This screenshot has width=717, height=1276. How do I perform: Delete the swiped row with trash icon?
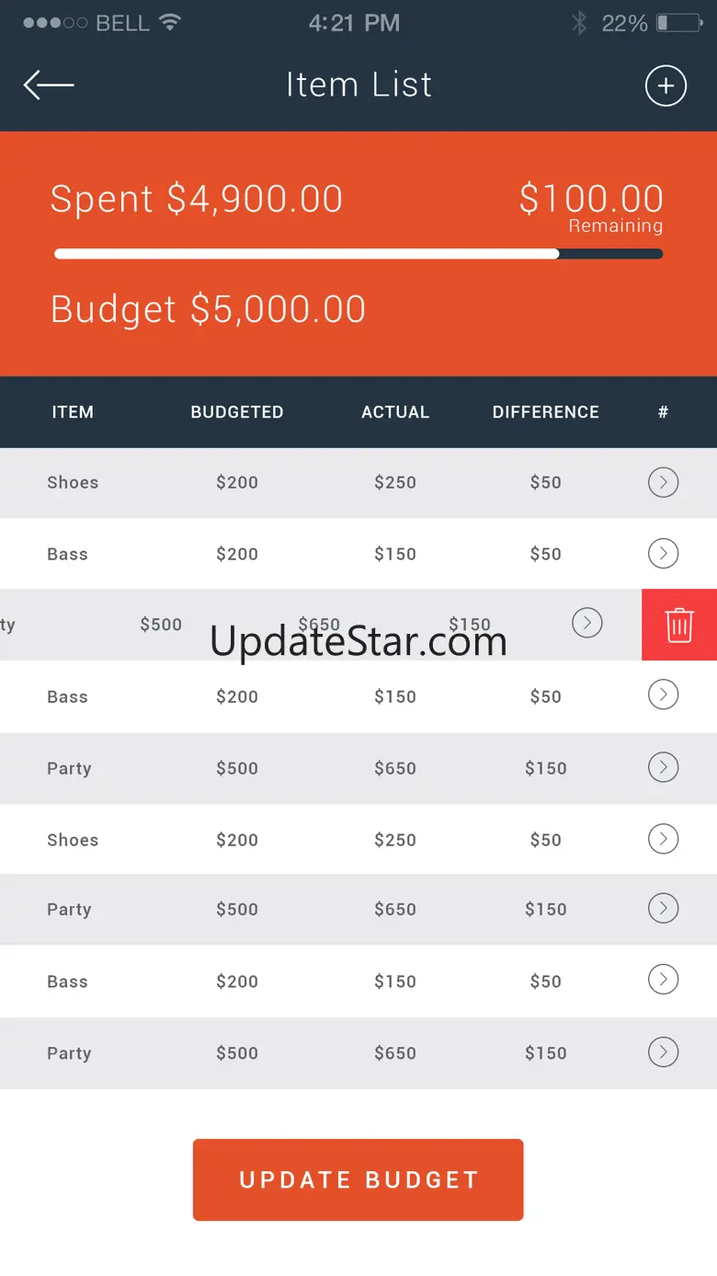[679, 625]
